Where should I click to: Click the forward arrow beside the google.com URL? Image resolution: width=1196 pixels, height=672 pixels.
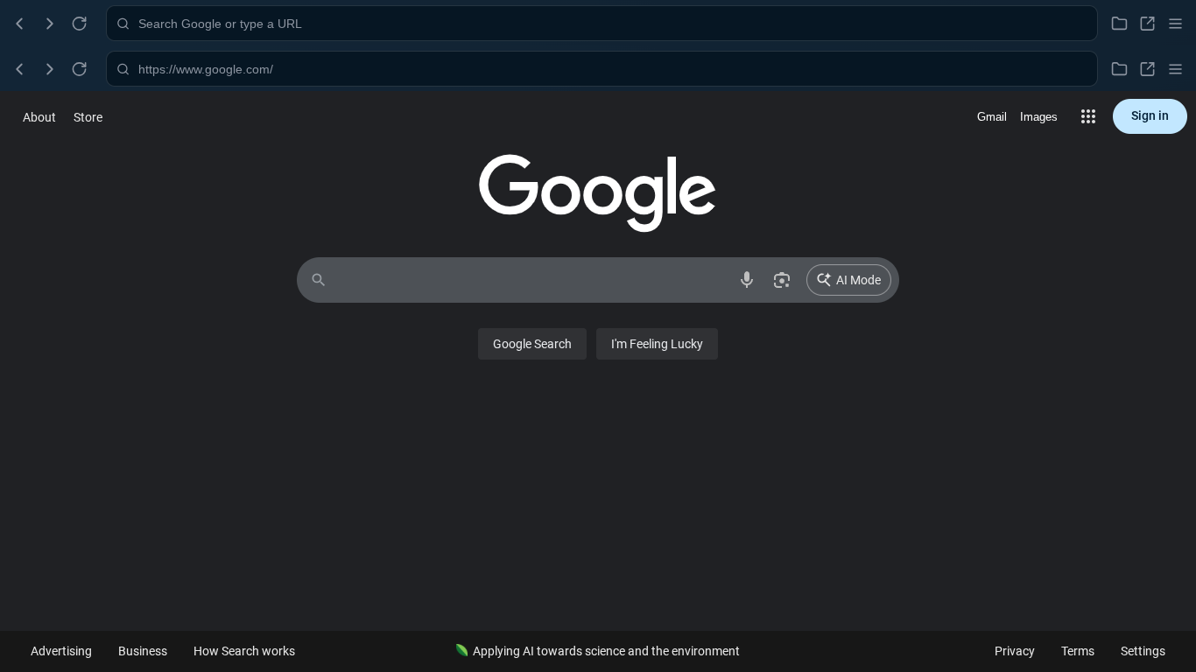tap(49, 69)
